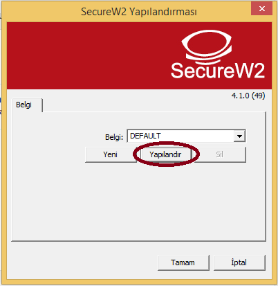Click the yellow window border at the bottom
This screenshot has width=278, height=286.
tap(139, 281)
